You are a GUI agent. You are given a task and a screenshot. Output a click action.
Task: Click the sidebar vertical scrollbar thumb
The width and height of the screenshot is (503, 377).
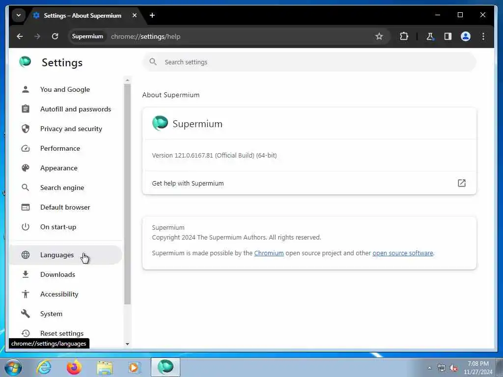click(127, 194)
